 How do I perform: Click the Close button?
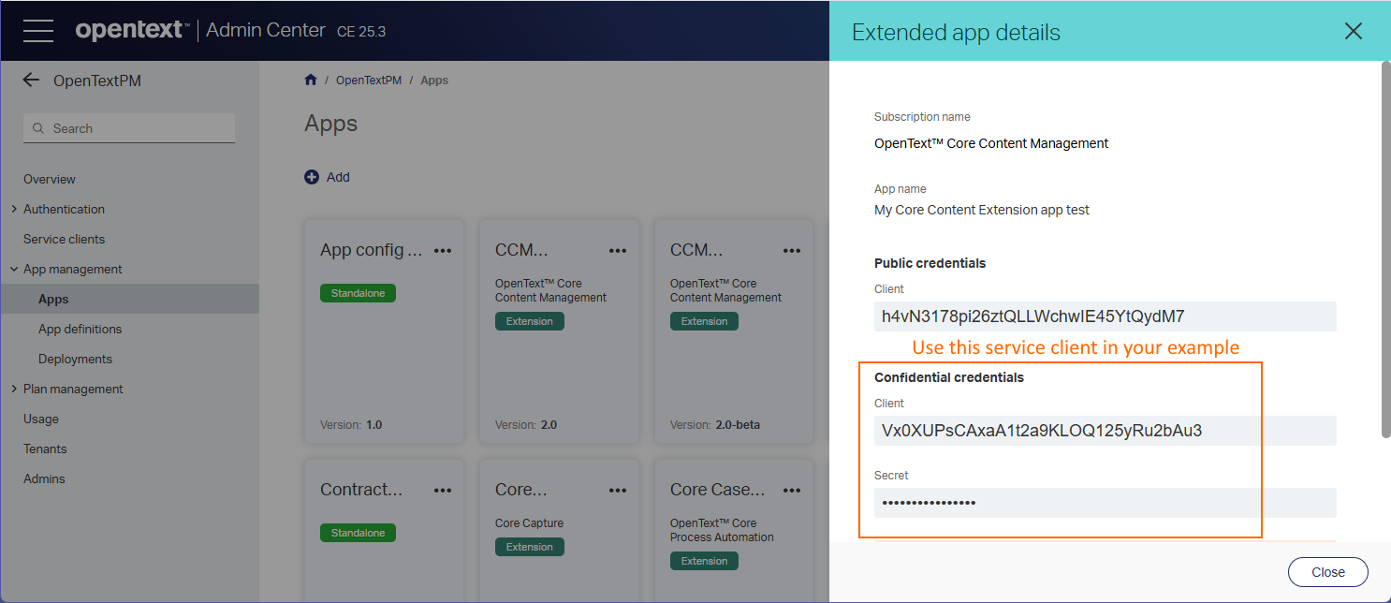point(1327,572)
